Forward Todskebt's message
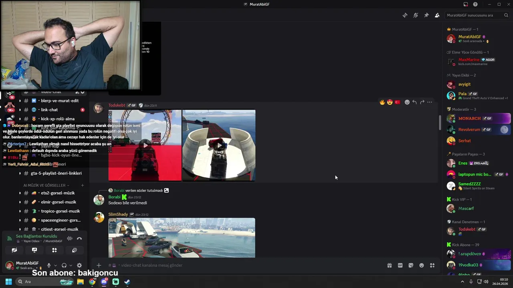This screenshot has width=513, height=288. (422, 102)
